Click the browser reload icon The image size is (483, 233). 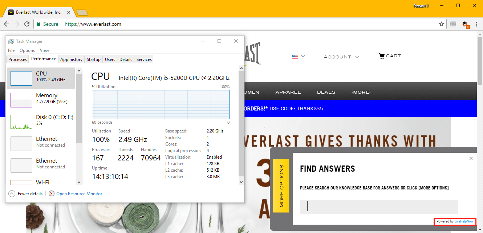click(x=27, y=24)
